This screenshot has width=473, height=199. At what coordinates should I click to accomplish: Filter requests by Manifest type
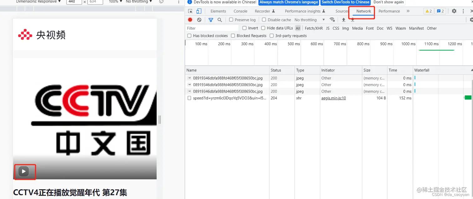416,28
